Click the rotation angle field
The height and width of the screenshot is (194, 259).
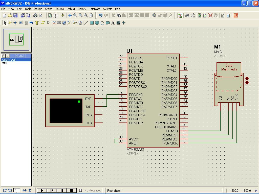coord(16,190)
